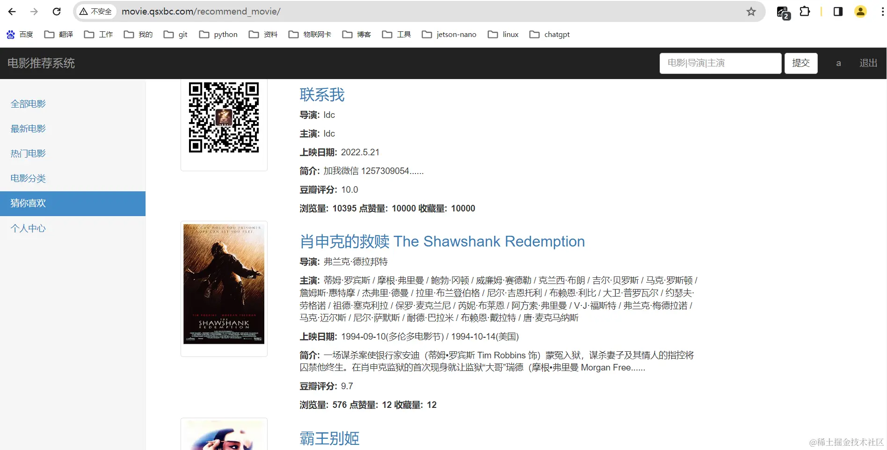
Task: Open the browser extensions puzzle icon
Action: coord(805,11)
